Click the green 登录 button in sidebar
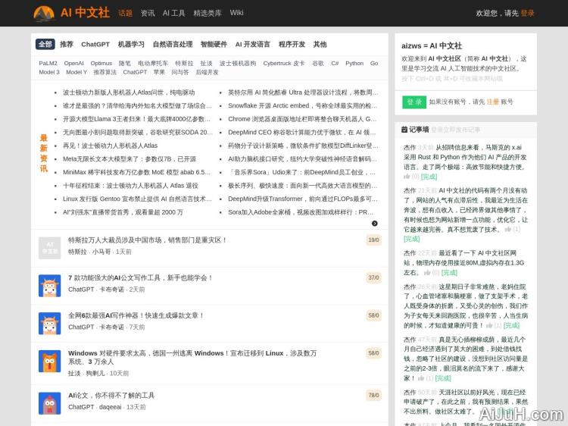568x426 pixels. click(x=414, y=102)
